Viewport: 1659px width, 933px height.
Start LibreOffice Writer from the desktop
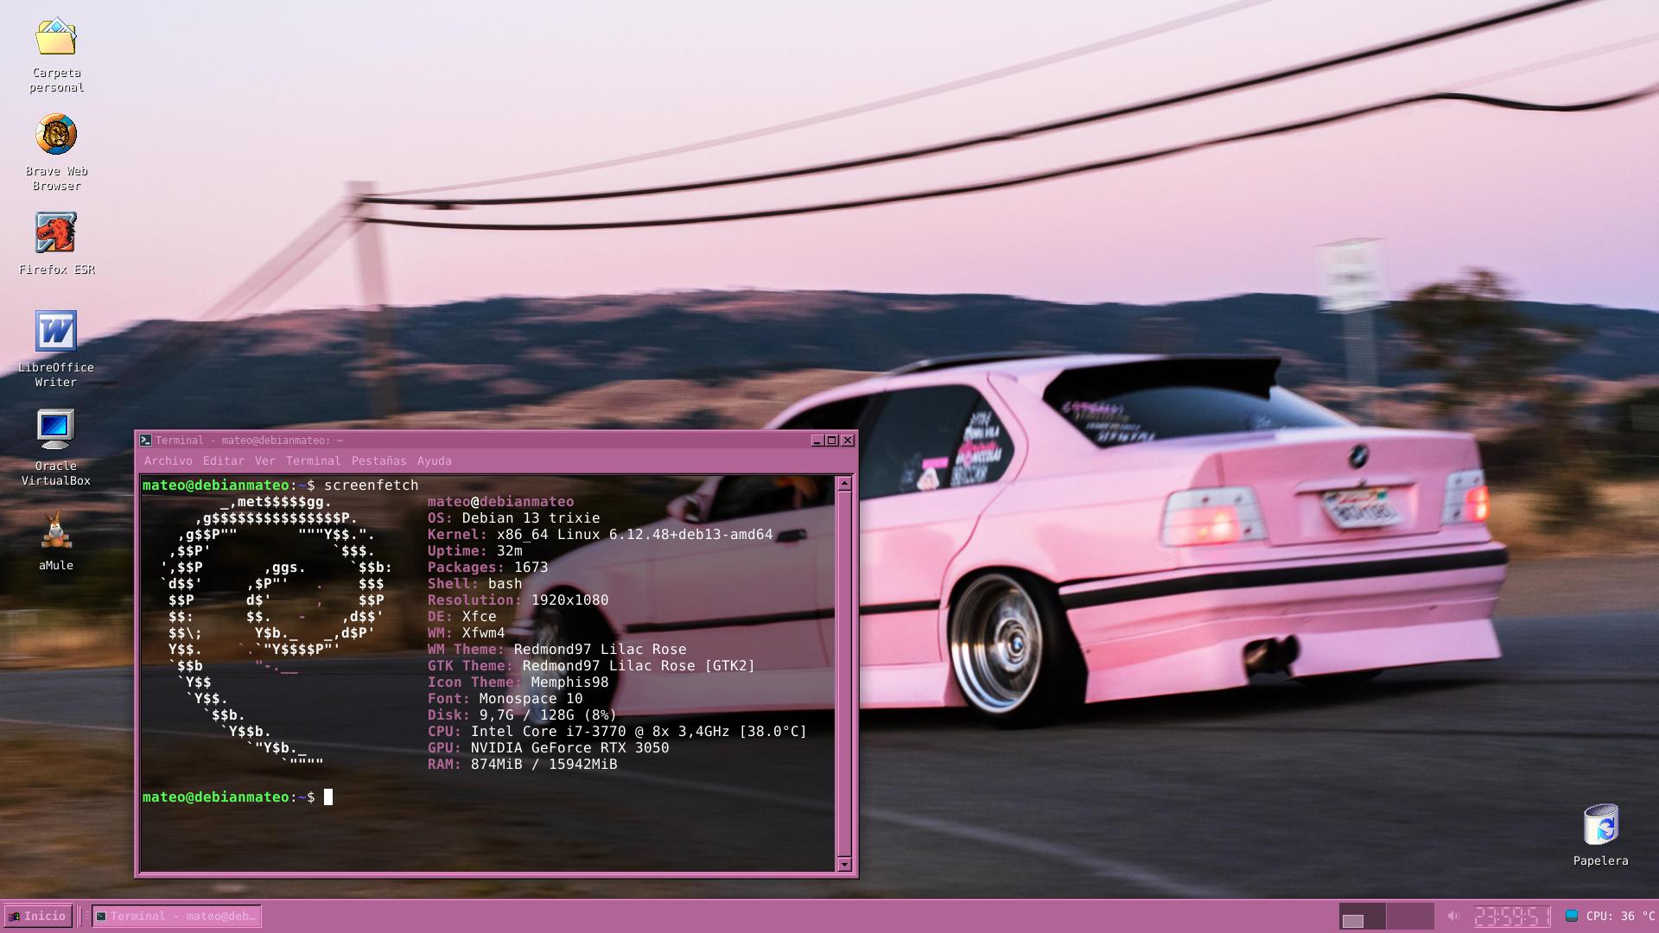[55, 332]
